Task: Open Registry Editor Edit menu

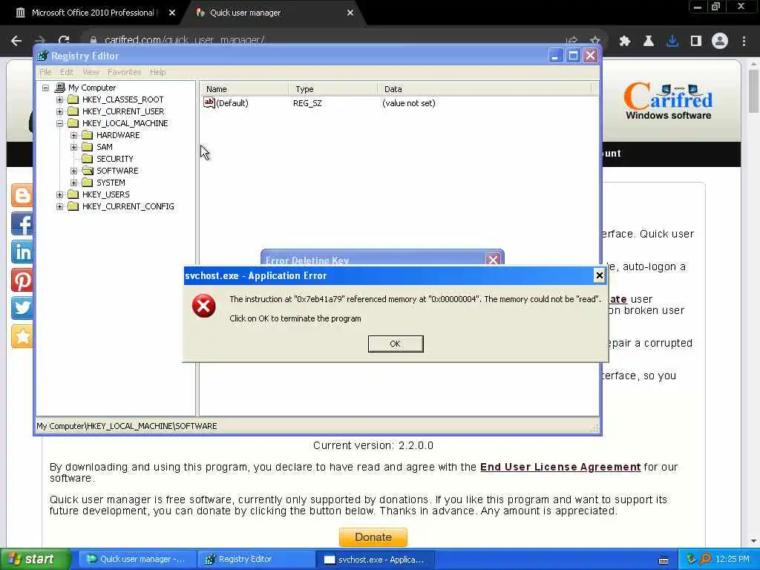Action: 66,72
